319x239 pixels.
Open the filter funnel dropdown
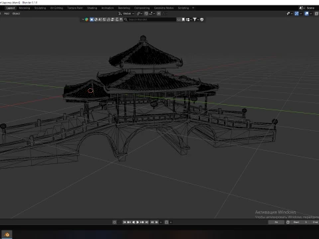pyautogui.click(x=195, y=19)
